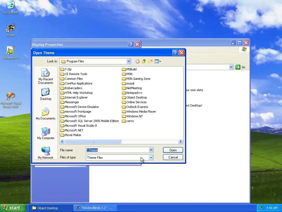The width and height of the screenshot is (282, 212).
Task: Select the Messenger folder
Action: [x=70, y=102]
